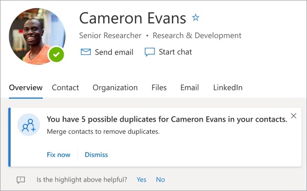Click the chat bubble icon beside Start chat
The height and width of the screenshot is (191, 307).
pos(150,52)
